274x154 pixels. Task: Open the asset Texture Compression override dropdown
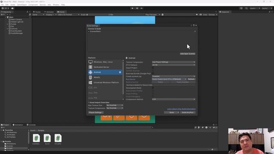[x=115, y=108]
